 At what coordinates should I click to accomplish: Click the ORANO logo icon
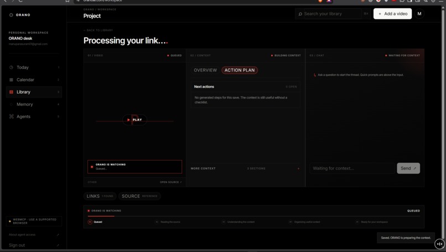tap(11, 15)
